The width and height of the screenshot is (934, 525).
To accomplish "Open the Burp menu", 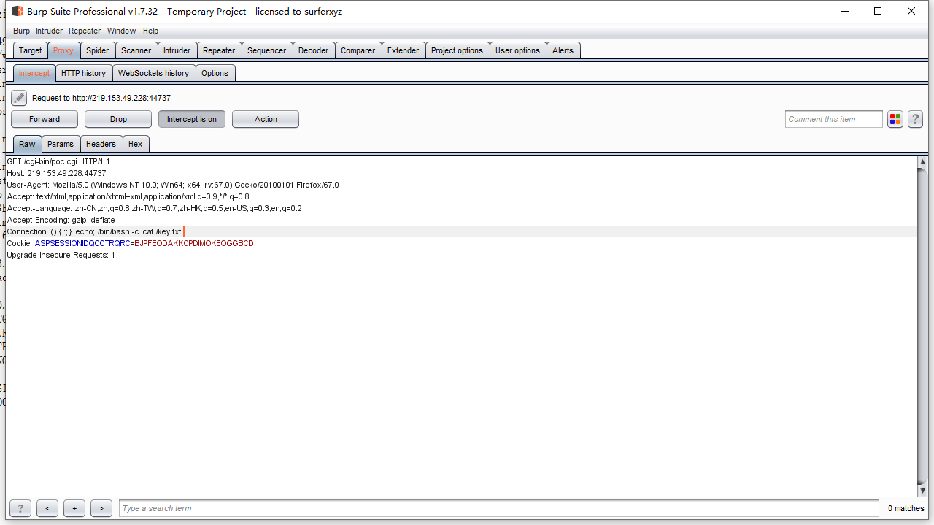I will tap(22, 31).
